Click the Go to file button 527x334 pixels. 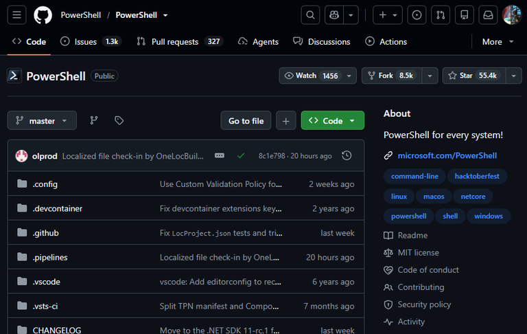(x=246, y=120)
